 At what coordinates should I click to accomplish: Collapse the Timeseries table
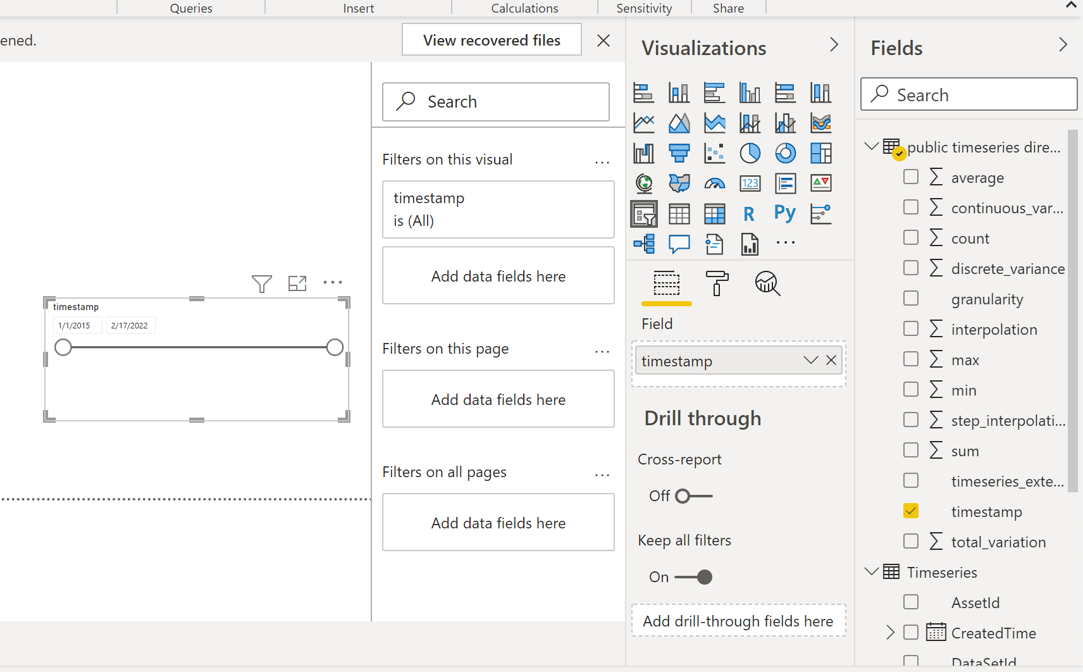click(x=872, y=571)
